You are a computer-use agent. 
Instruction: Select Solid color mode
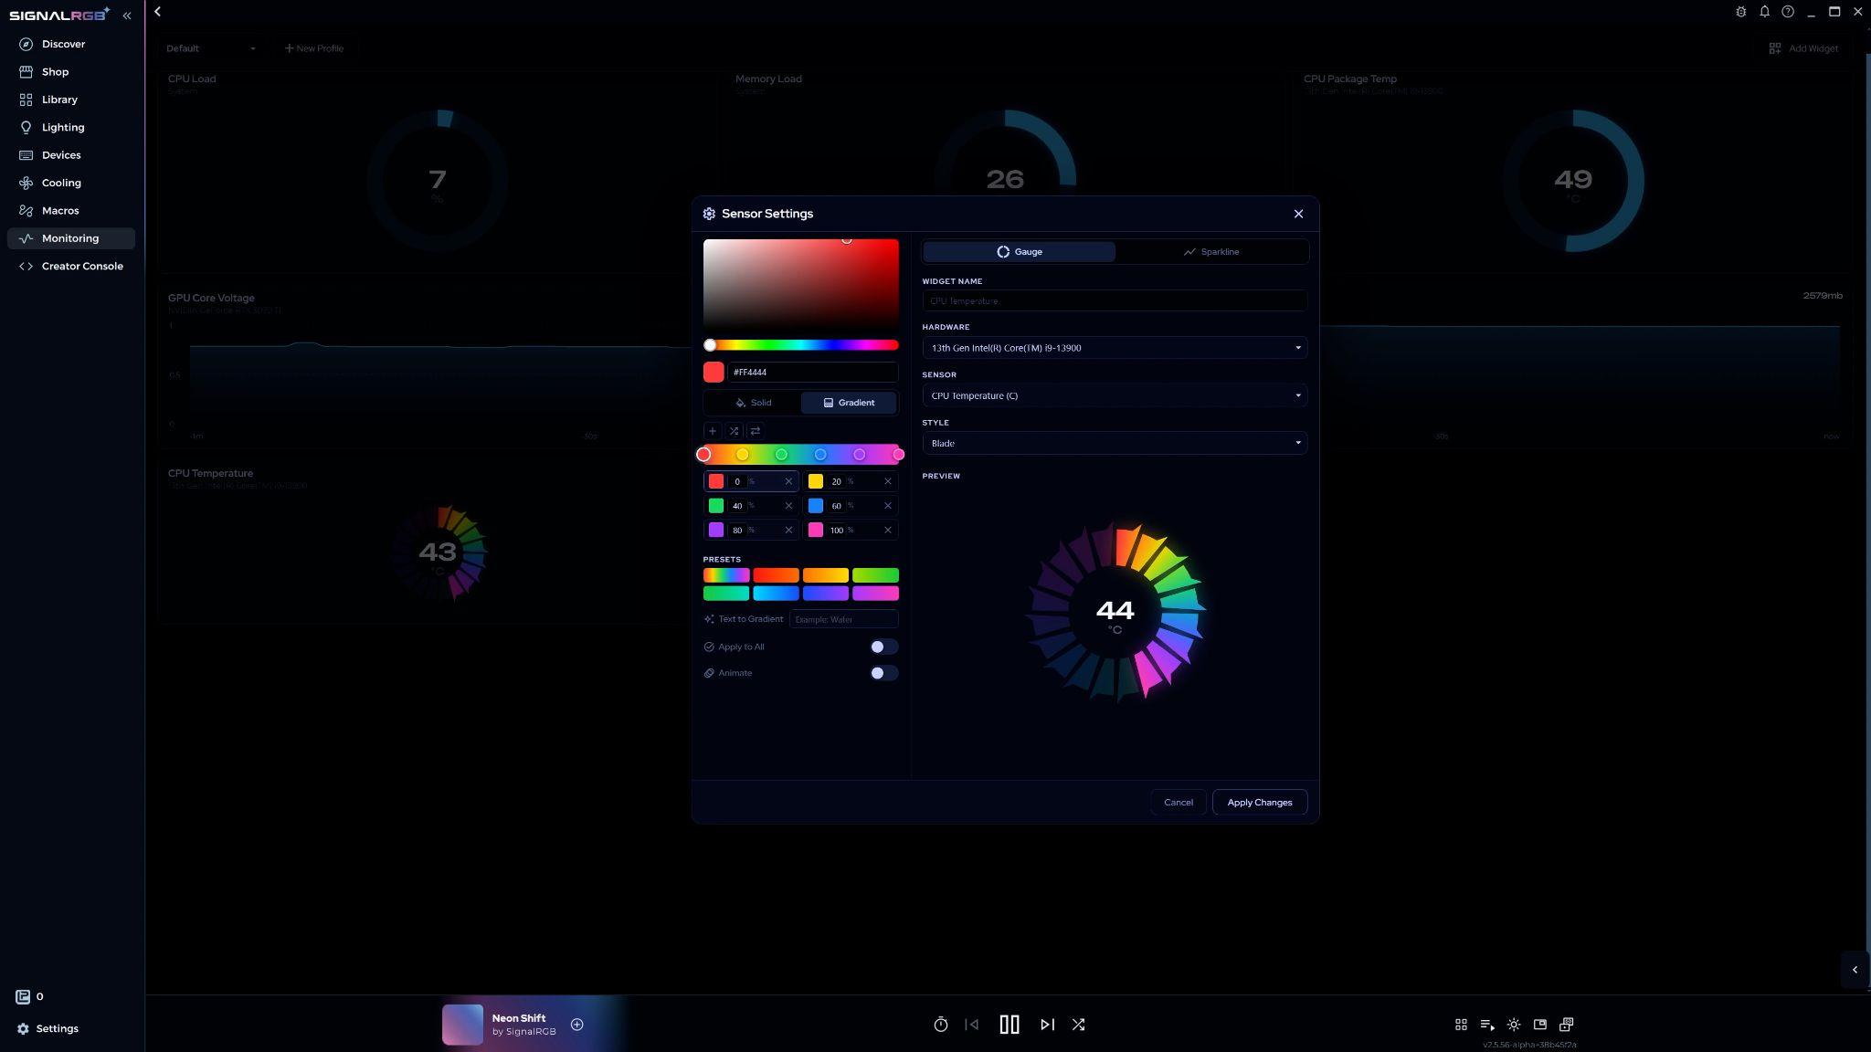(753, 403)
